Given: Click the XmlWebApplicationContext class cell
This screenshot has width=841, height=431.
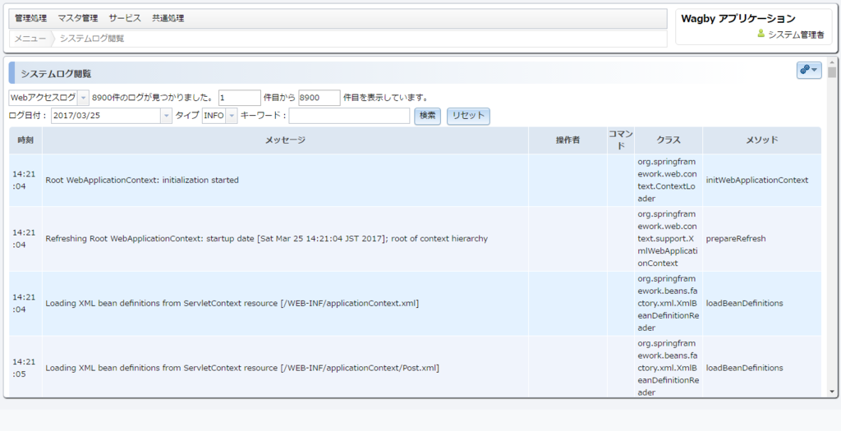Looking at the screenshot, I should (669, 239).
